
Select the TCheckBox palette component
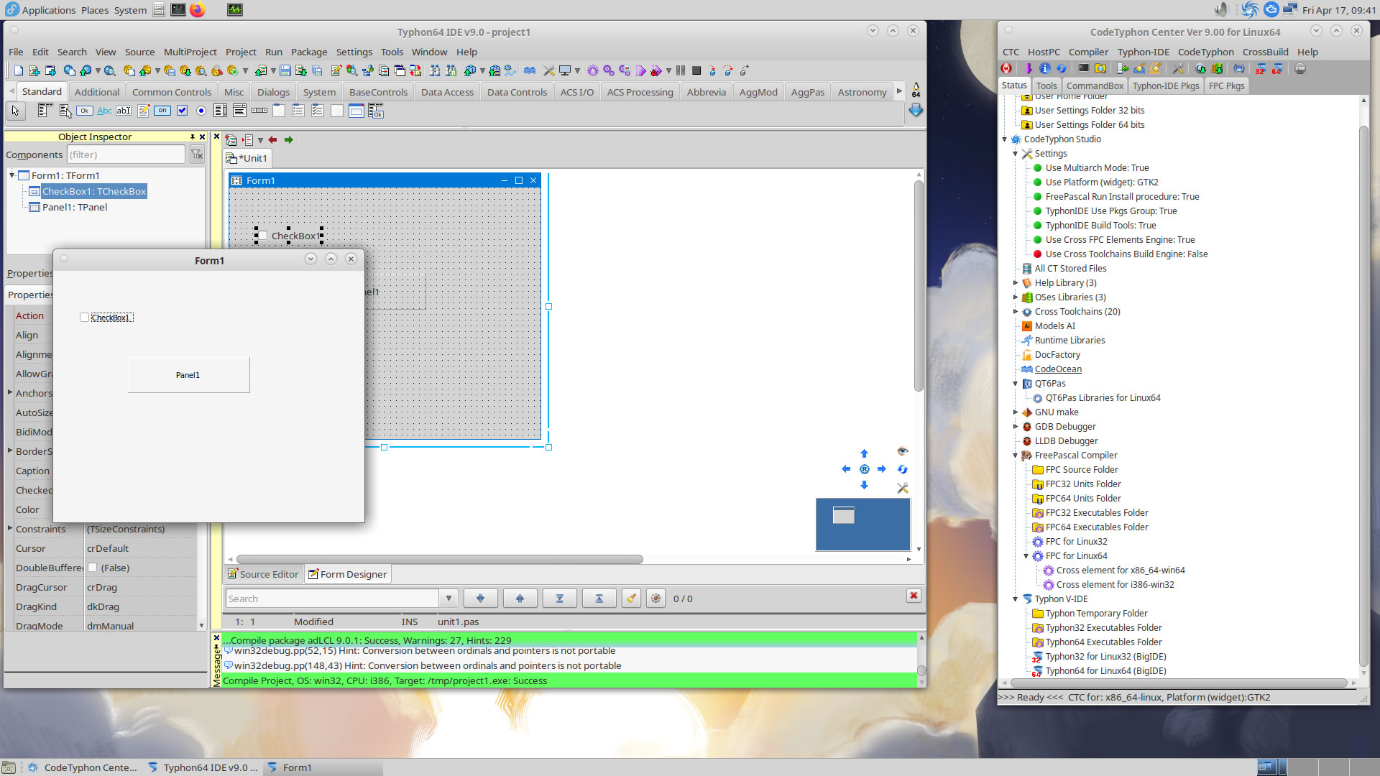[183, 111]
